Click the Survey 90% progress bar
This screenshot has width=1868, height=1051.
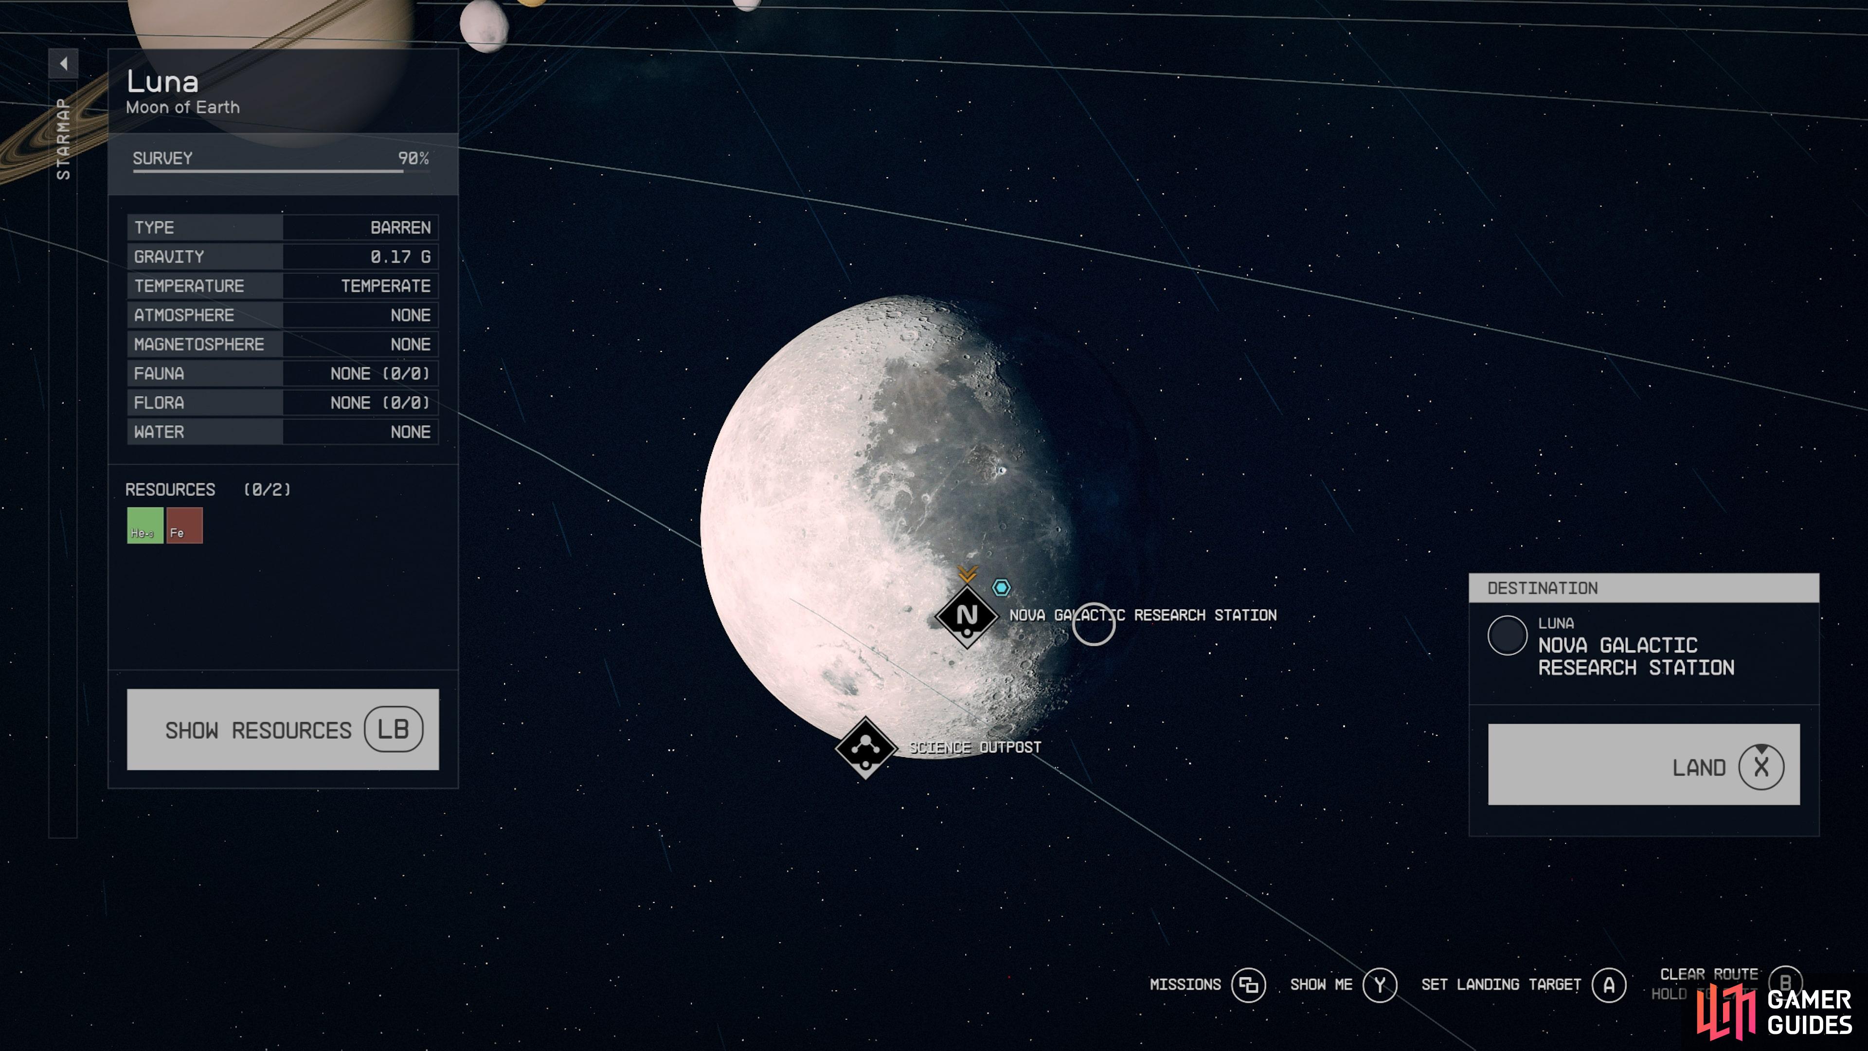281,171
